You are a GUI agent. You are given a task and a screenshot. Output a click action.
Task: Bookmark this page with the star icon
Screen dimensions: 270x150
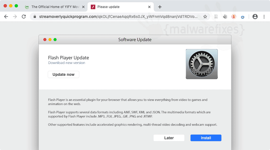[205, 16]
